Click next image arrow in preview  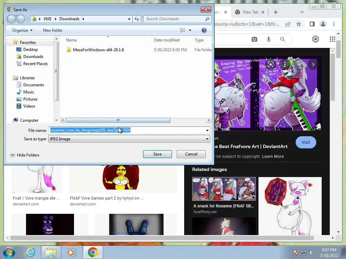click(x=313, y=64)
